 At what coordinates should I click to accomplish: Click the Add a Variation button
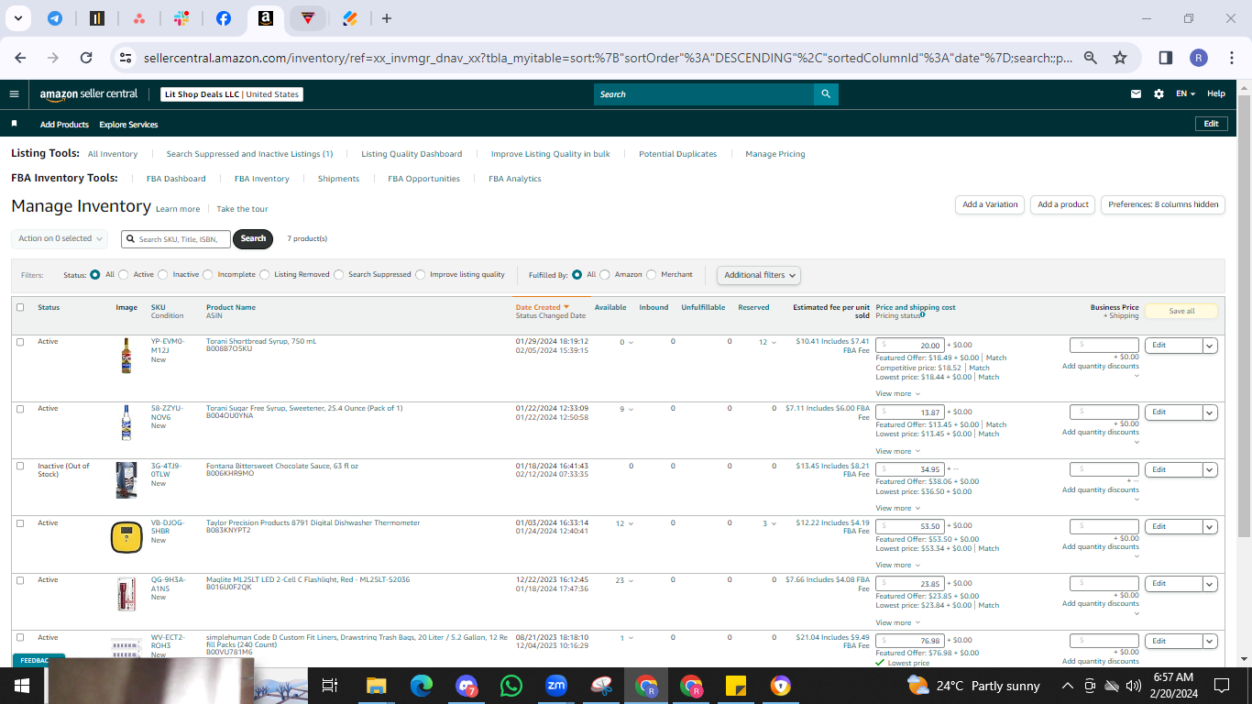(x=990, y=204)
